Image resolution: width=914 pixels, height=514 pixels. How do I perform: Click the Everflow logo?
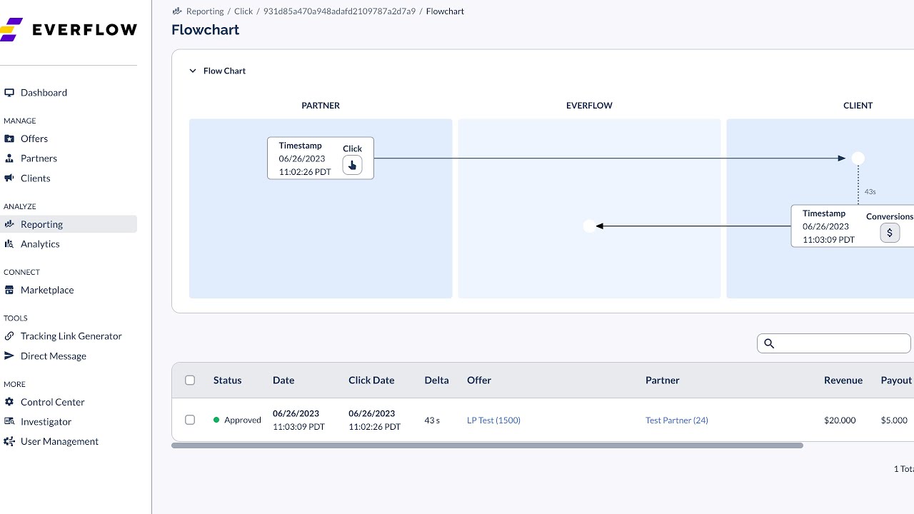[68, 30]
